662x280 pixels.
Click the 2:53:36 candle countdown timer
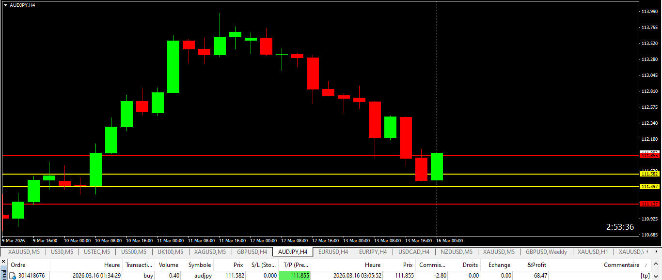620,227
